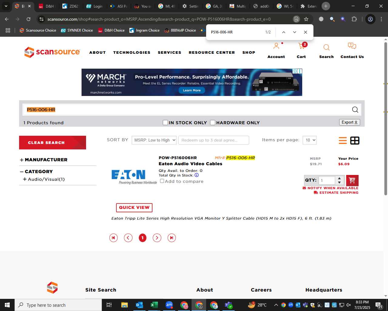388x311 pixels.
Task: Open browser Extensions puzzle icon
Action: 354,19
